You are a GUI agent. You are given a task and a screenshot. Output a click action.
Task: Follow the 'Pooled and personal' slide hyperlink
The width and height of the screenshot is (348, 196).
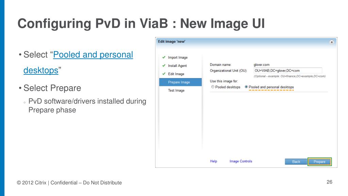pyautogui.click(x=93, y=55)
